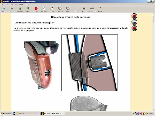155x116 pixels.
Task: Click the green Next arrow in toolbar
Action: tap(28, 10)
